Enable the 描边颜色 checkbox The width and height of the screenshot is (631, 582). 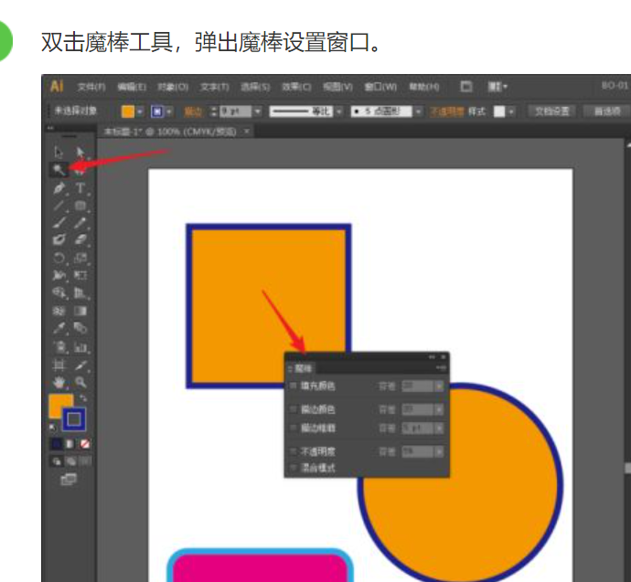coord(294,409)
